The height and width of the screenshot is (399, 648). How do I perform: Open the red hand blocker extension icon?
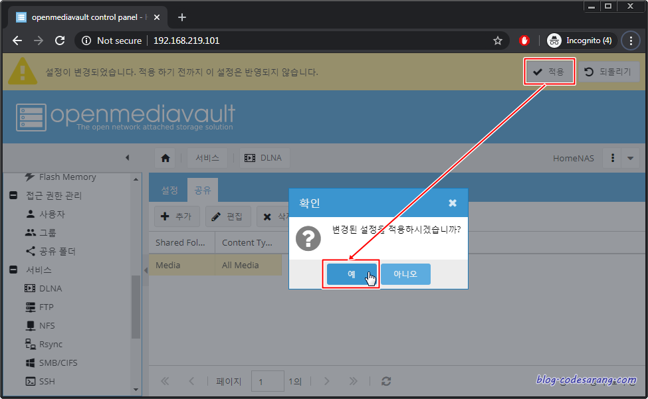pos(524,40)
